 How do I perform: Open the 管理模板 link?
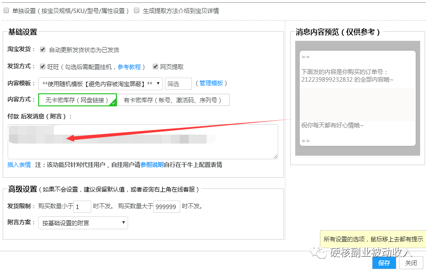(211, 83)
